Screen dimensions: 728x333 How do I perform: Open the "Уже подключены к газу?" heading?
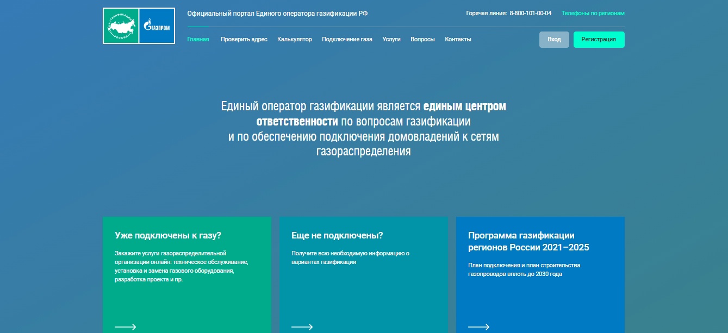click(168, 236)
